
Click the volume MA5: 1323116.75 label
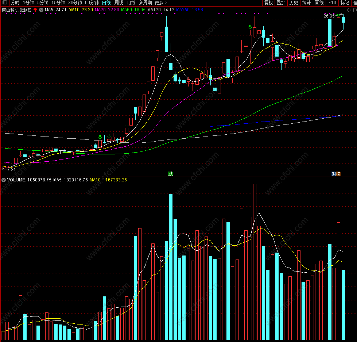pyautogui.click(x=70, y=180)
